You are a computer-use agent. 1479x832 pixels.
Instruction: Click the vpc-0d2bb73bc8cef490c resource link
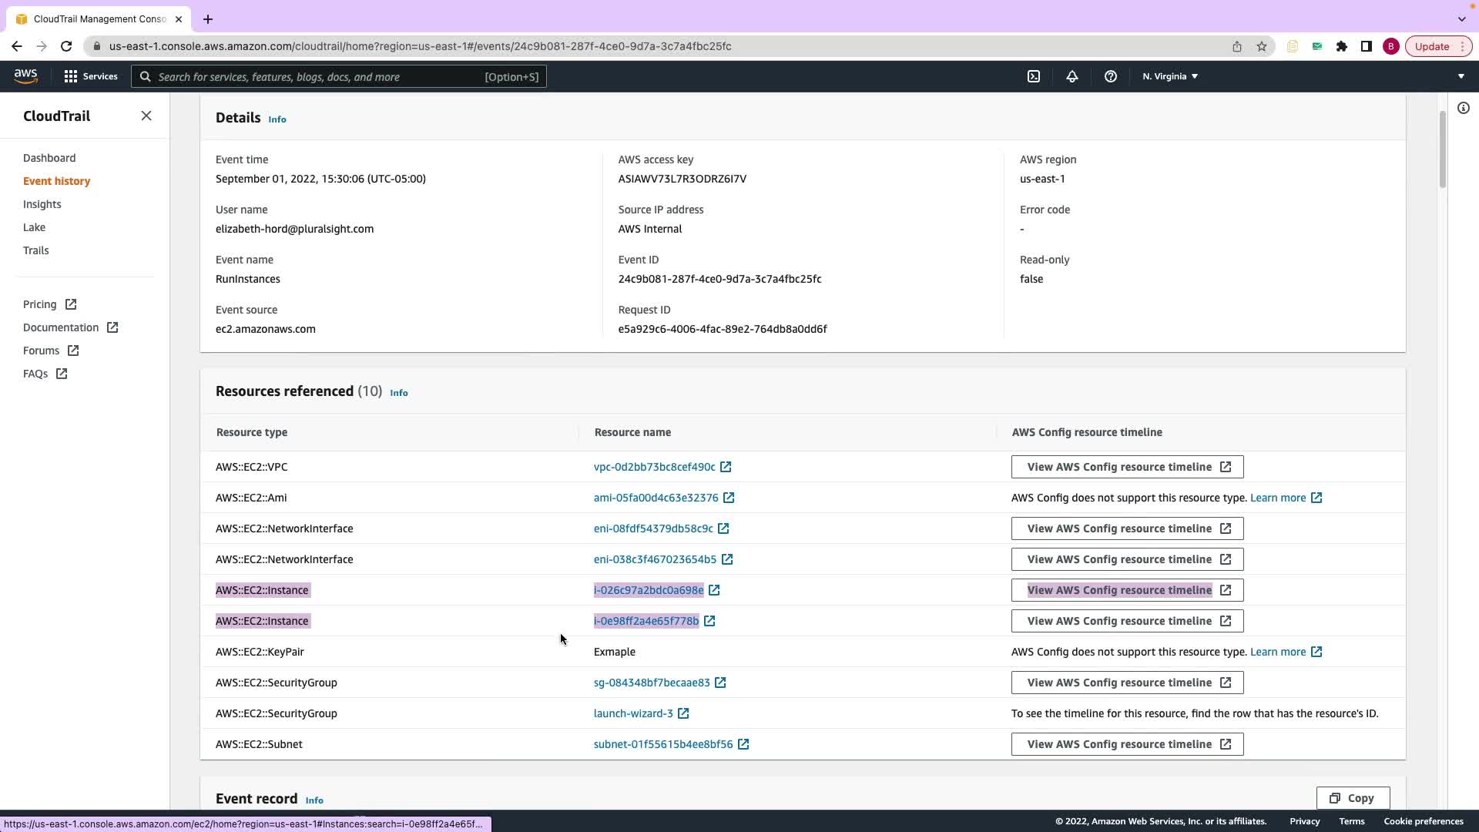(x=654, y=467)
